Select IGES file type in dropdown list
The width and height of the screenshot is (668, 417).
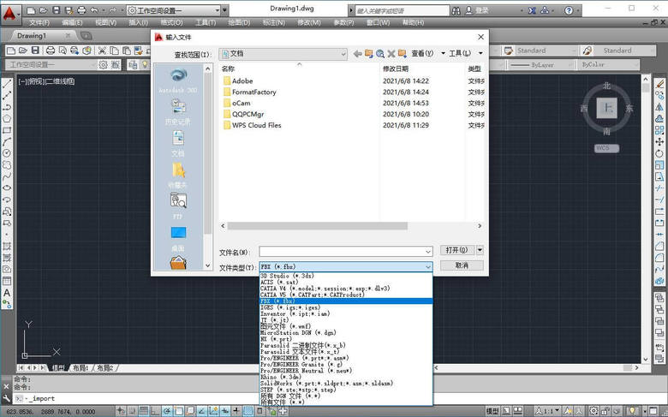[x=291, y=307]
